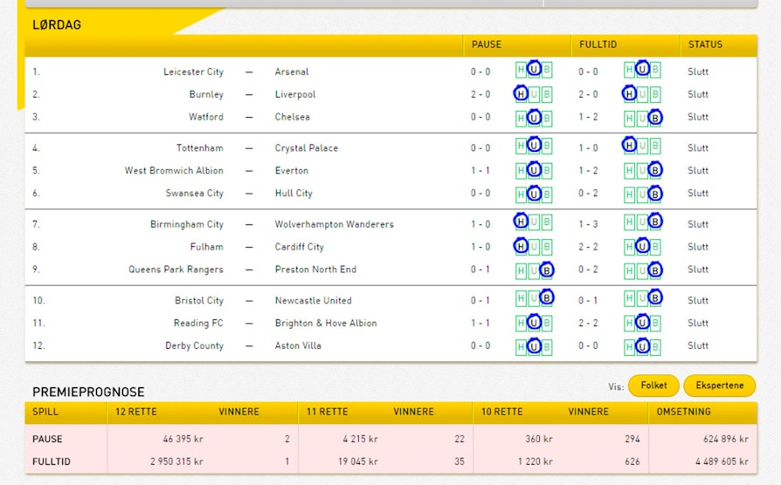Show the Ekspertene prize forecast
781x485 pixels.
pos(719,386)
